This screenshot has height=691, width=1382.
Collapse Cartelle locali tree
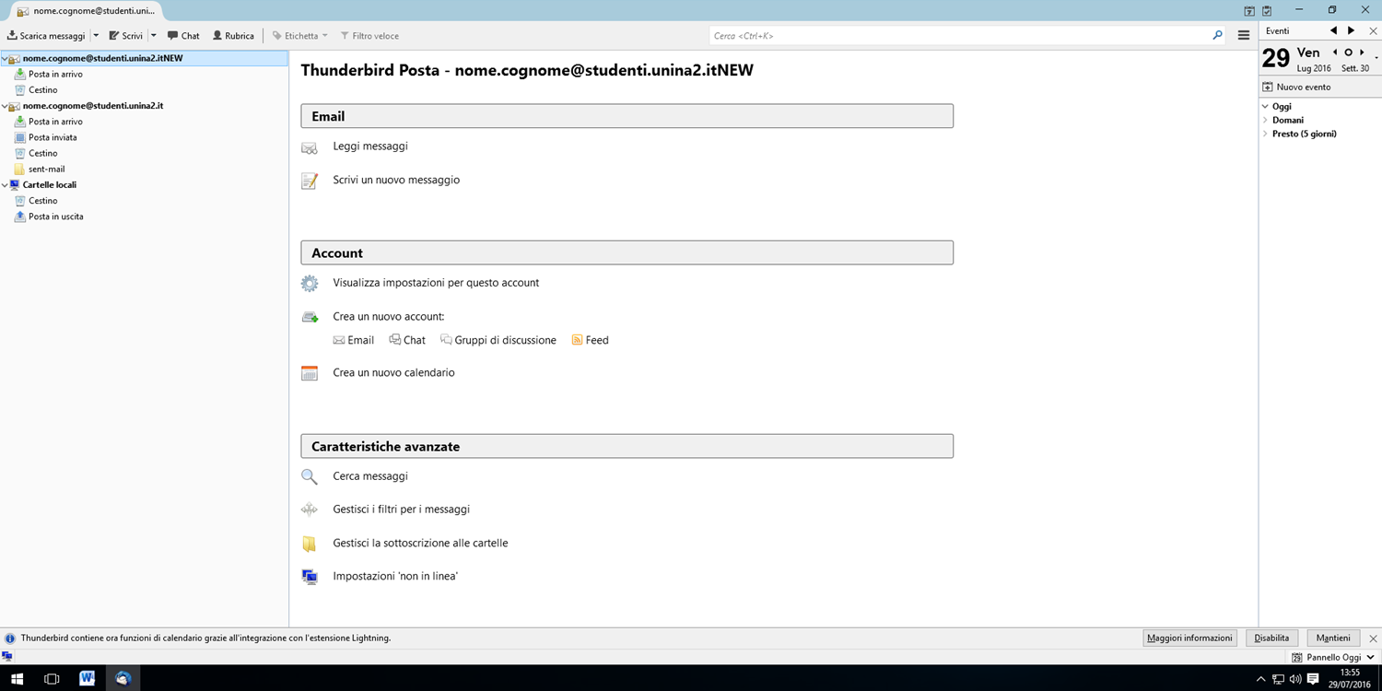5,185
